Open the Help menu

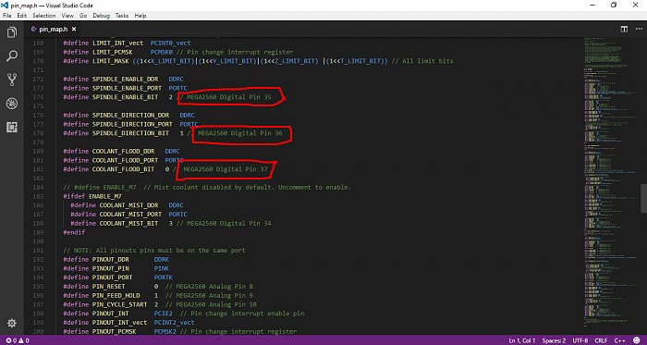tap(140, 16)
